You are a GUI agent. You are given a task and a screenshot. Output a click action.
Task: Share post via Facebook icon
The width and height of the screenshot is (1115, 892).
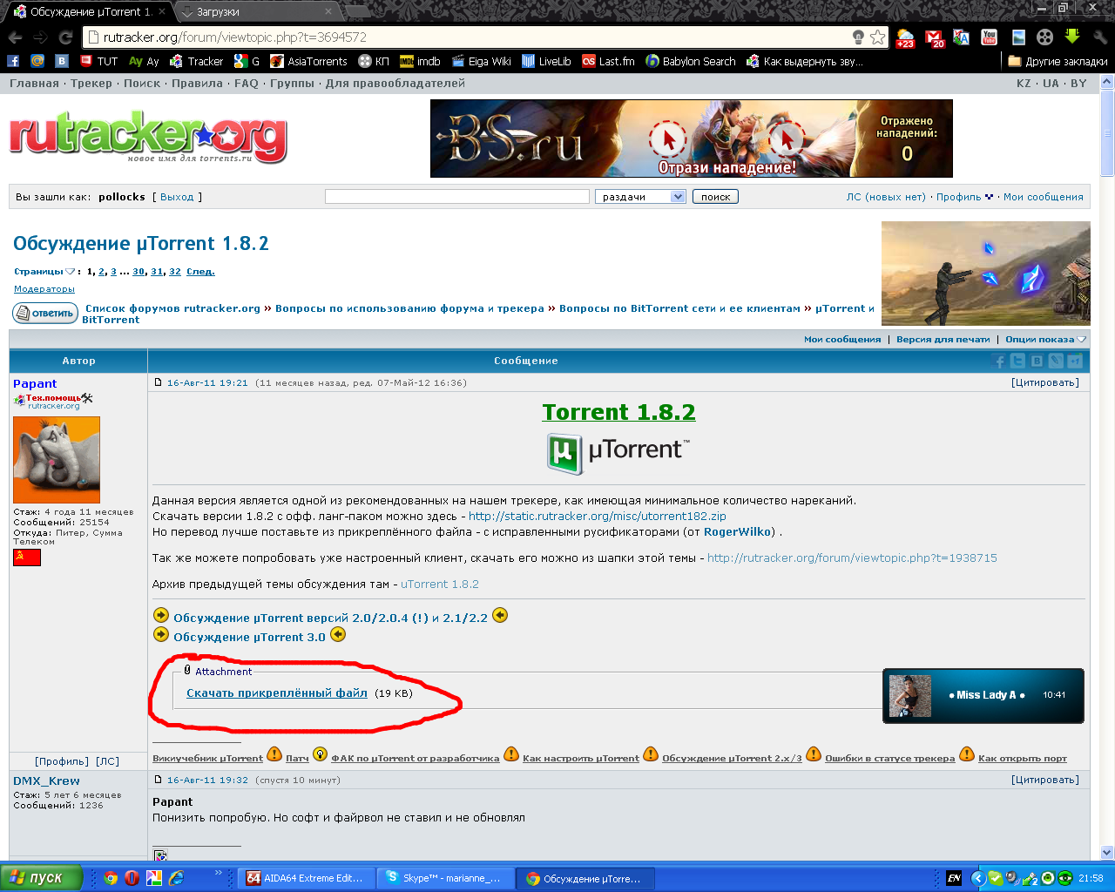pos(999,362)
